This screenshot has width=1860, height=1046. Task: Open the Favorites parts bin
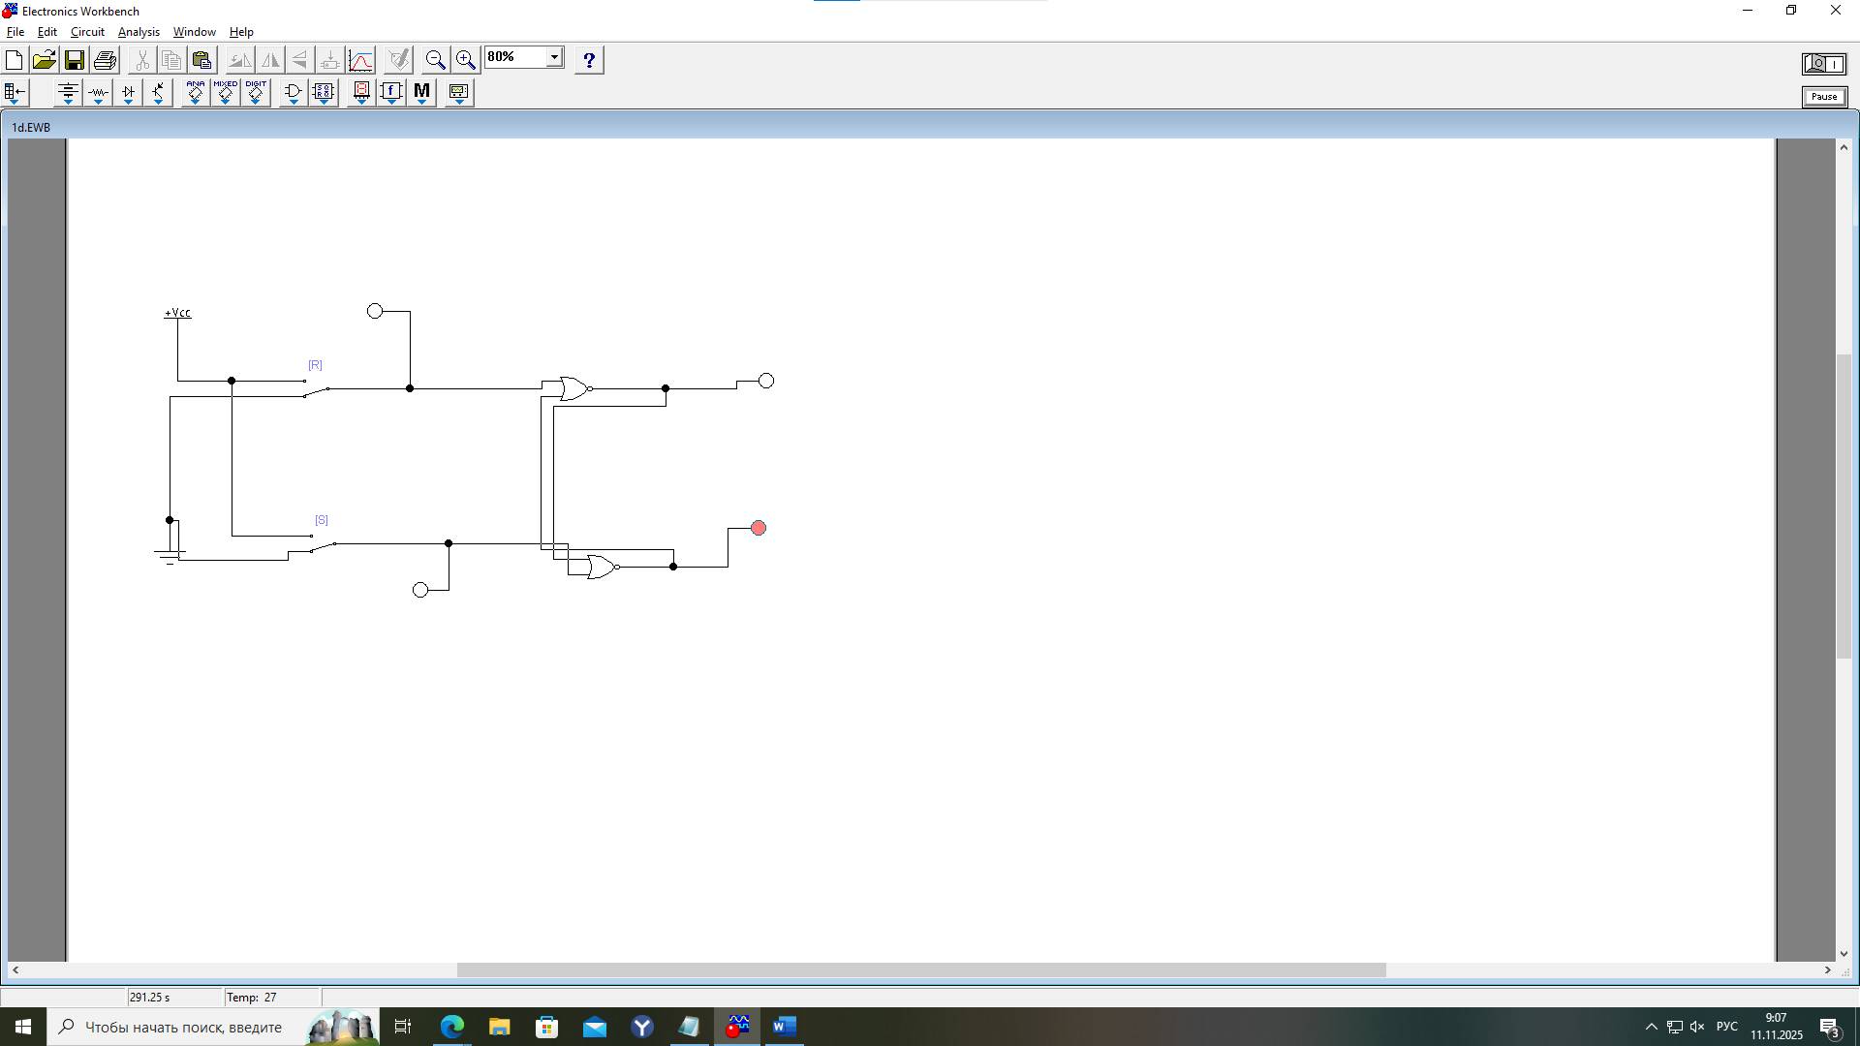pyautogui.click(x=15, y=93)
